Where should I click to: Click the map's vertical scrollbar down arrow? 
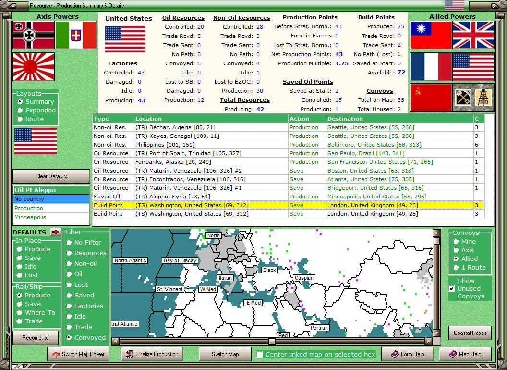[436, 333]
